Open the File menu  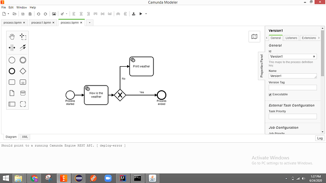tap(3, 7)
